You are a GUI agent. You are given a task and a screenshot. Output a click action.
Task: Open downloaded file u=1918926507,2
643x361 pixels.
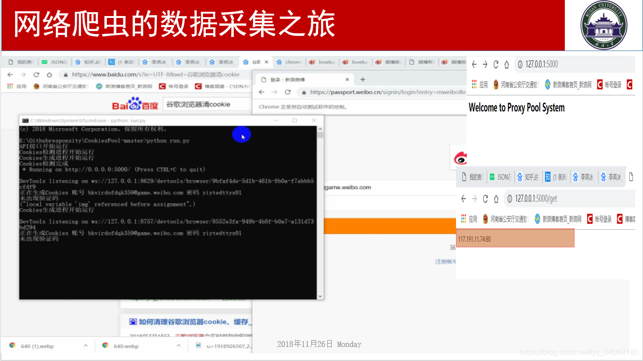point(223,346)
